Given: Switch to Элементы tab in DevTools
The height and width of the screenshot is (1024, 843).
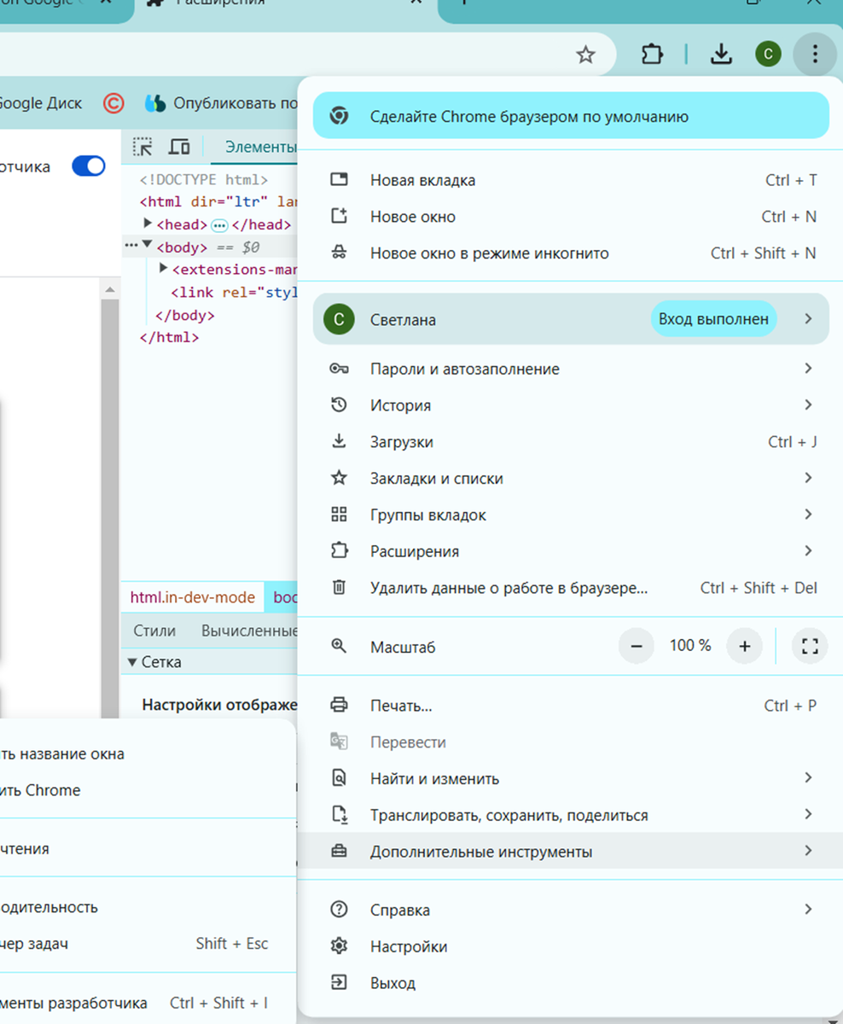Looking at the screenshot, I should coord(260,147).
